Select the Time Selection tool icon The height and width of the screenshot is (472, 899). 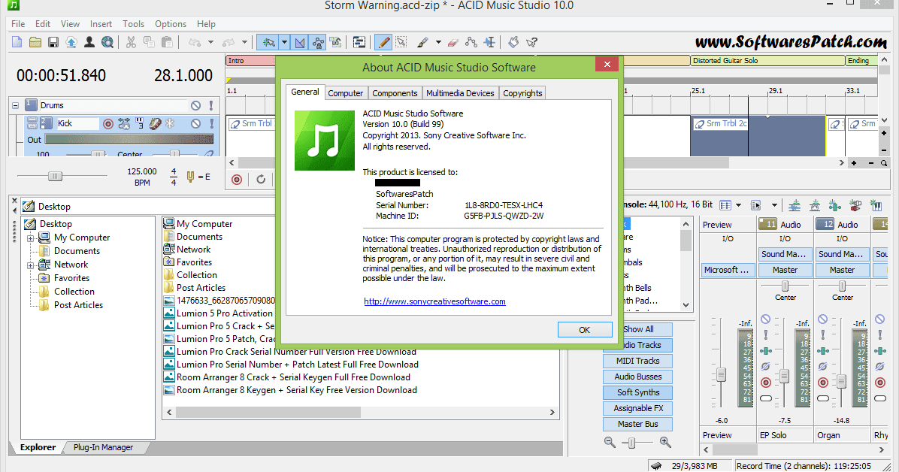point(489,42)
